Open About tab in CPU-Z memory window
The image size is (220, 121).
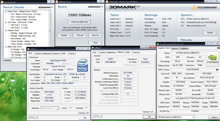[136, 52]
